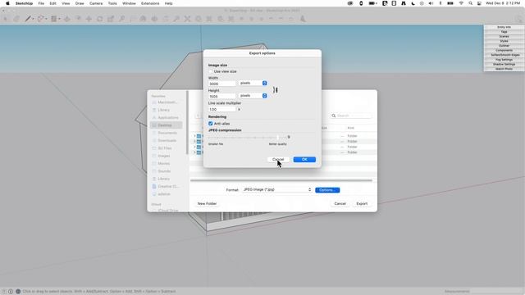
Task: Select the Line pencil tool in toolbar
Action: pos(28,19)
